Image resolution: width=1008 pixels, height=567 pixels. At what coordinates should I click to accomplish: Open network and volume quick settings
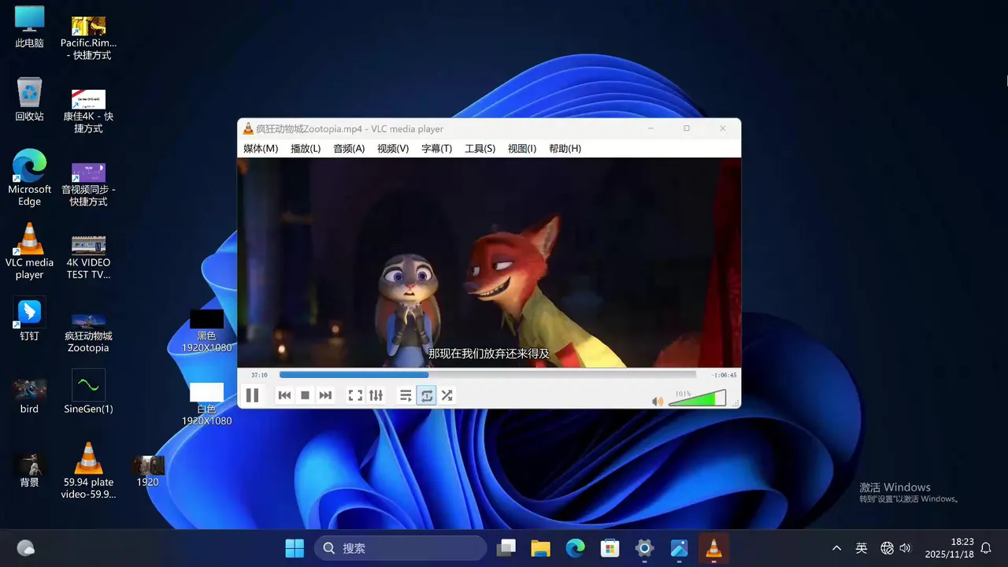[x=896, y=548]
